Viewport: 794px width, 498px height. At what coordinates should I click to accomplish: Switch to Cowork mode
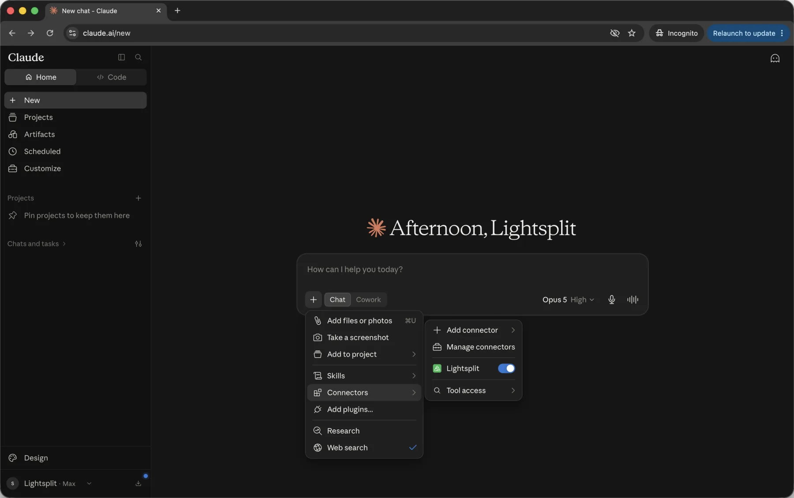(x=368, y=300)
